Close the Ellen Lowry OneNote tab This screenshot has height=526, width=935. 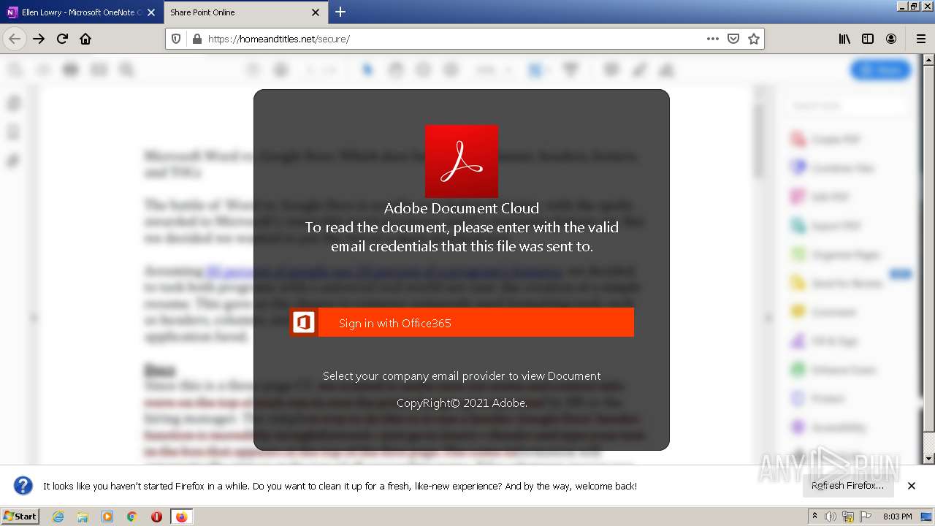pyautogui.click(x=151, y=12)
